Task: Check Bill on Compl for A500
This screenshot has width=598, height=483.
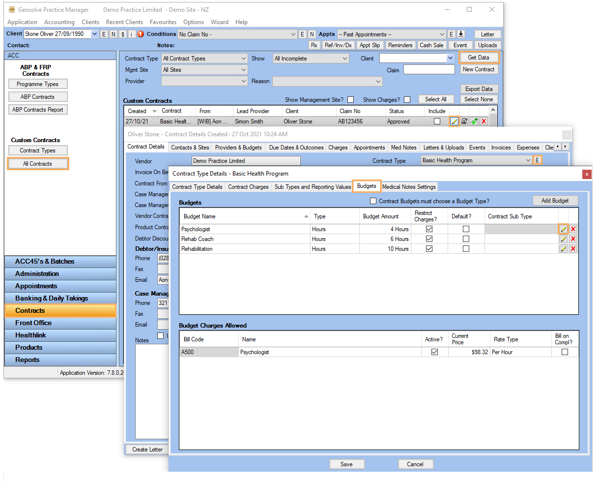Action: click(x=565, y=352)
